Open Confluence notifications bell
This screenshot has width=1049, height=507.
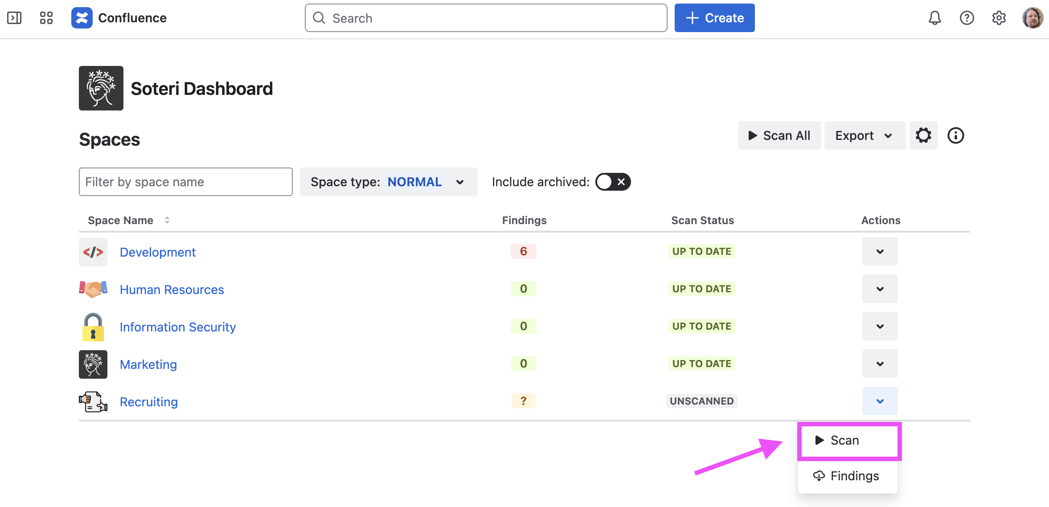point(934,18)
